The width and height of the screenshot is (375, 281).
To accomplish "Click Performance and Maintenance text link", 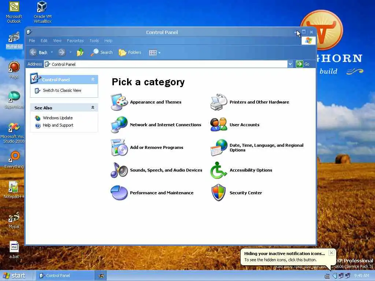I will click(161, 193).
